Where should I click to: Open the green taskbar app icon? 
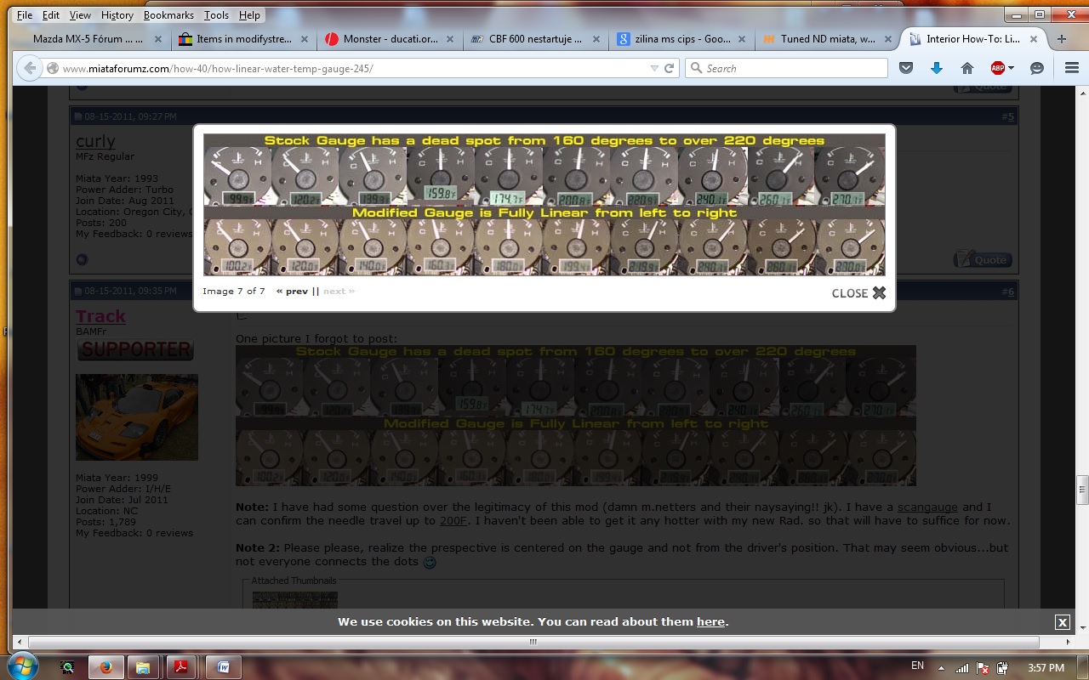(x=67, y=668)
